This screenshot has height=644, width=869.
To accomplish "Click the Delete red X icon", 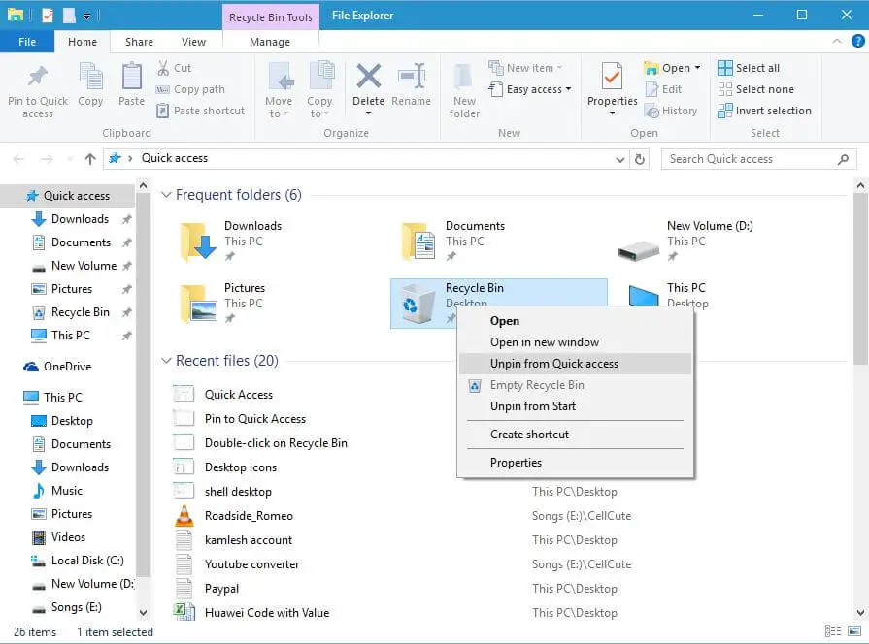I will tap(369, 77).
